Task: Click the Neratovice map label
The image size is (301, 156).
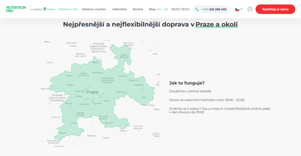Action: [98, 73]
